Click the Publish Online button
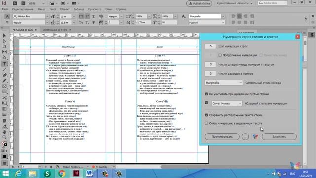The image size is (316, 178). click(199, 3)
